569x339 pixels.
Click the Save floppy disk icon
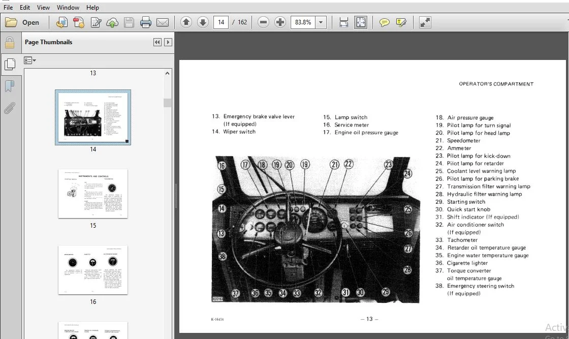click(x=129, y=22)
